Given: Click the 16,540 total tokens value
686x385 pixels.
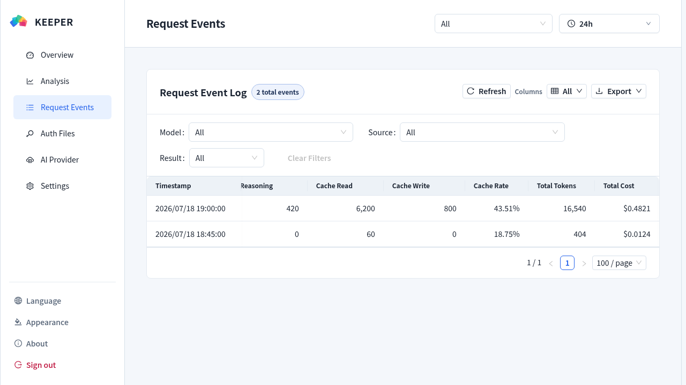Looking at the screenshot, I should (575, 209).
